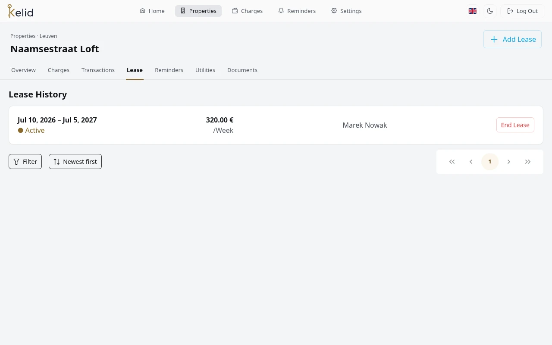
Task: Go to next page chevron
Action: 509,162
